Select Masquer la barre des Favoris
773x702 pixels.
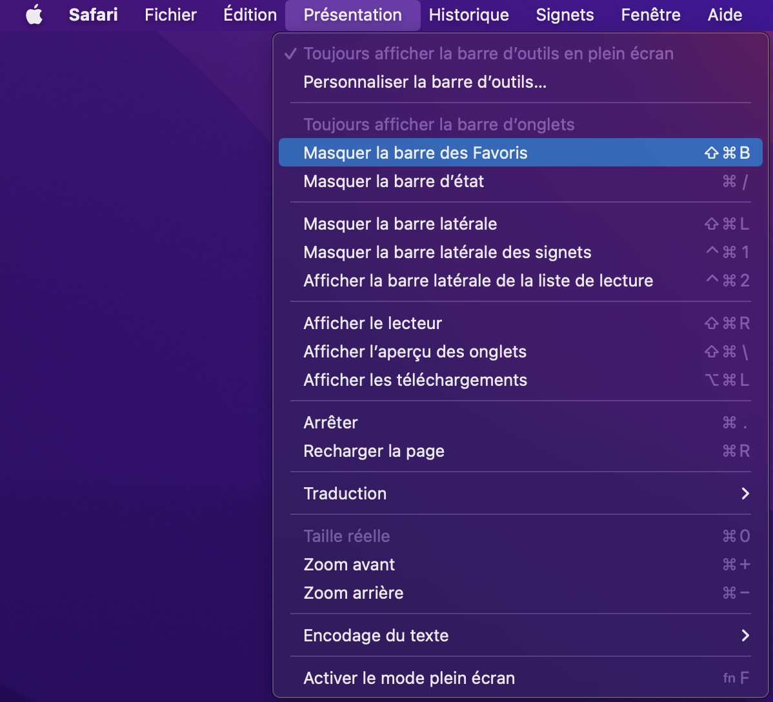coord(521,152)
